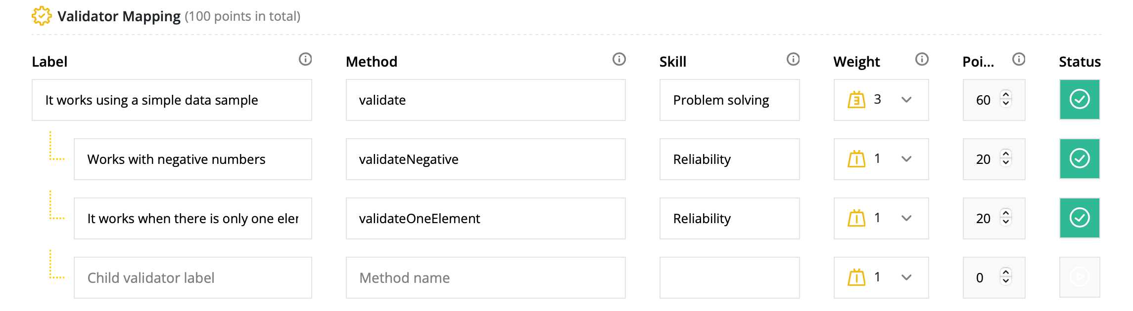This screenshot has height=311, width=1133.
Task: Expand weight dropdown in empty child row
Action: 906,277
